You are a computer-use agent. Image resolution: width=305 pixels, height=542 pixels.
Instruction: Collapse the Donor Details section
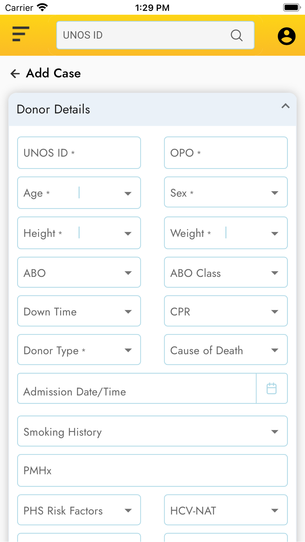click(285, 106)
